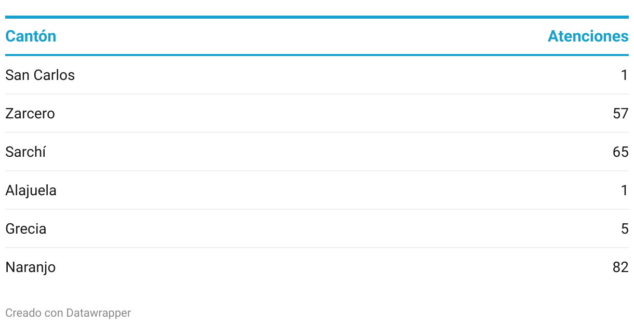Select the Zarcero canton name
634x325 pixels.
(x=30, y=114)
